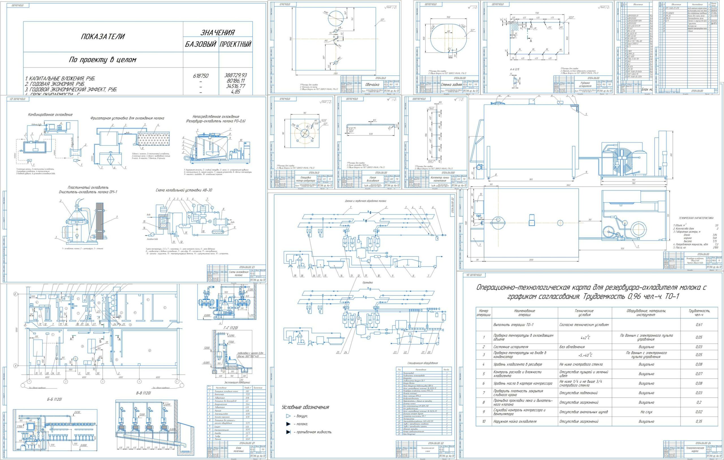Select the labor value '0,35'
This screenshot has width=724, height=460.
point(699,422)
